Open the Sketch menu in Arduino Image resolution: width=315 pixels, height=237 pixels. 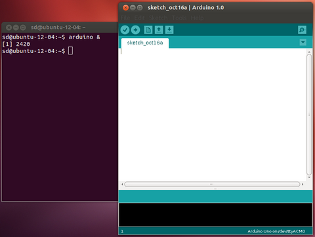point(158,18)
